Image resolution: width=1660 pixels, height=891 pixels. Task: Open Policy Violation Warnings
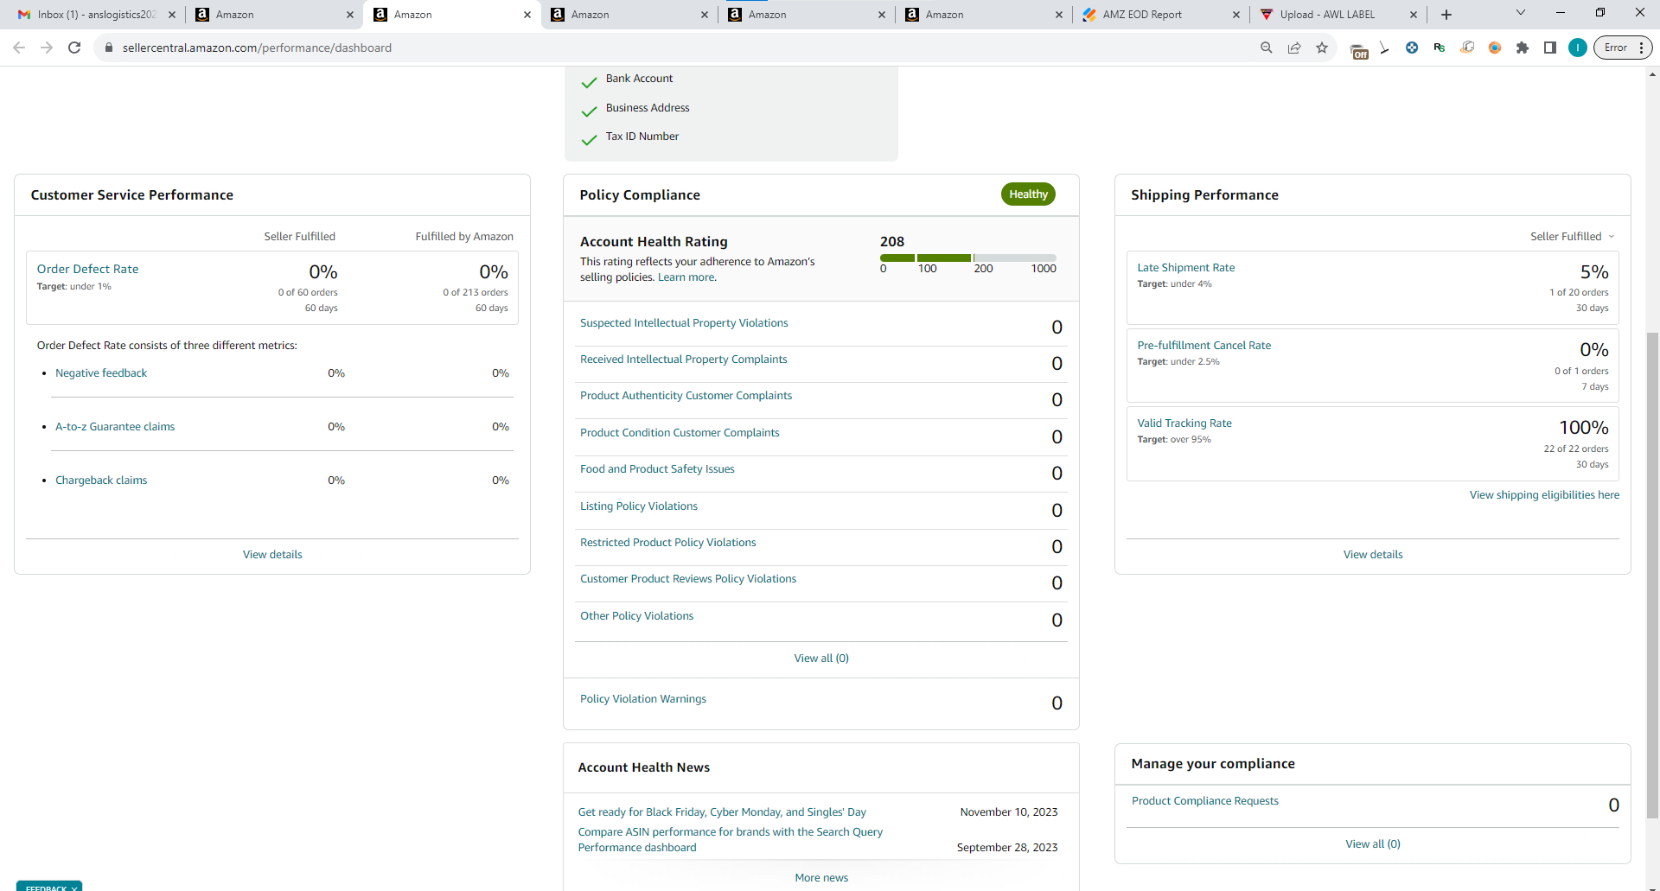(643, 699)
